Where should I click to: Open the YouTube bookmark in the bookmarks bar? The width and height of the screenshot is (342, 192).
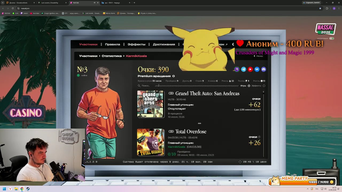pos(35,13)
